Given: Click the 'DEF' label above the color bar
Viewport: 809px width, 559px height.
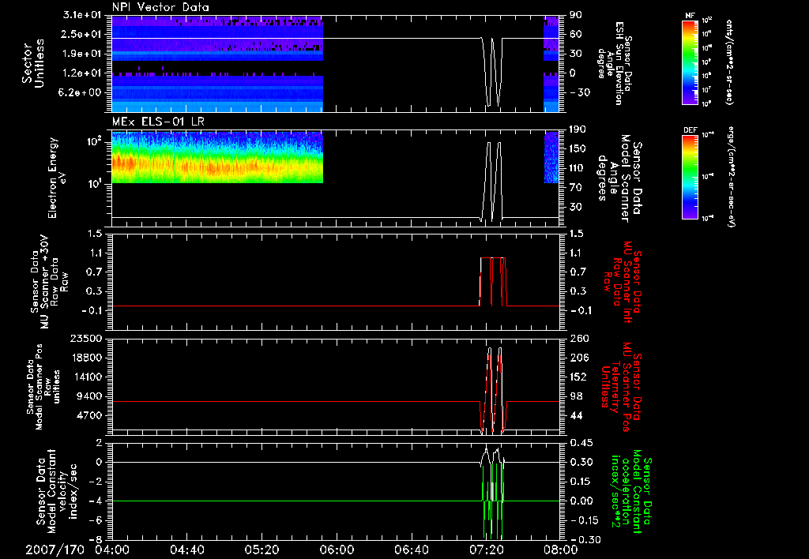Looking at the screenshot, I should tap(690, 130).
